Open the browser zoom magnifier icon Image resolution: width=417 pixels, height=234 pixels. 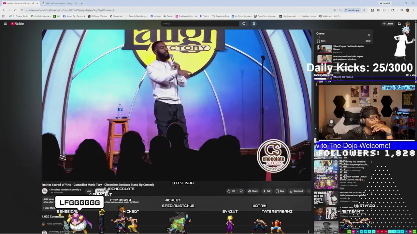335,10
